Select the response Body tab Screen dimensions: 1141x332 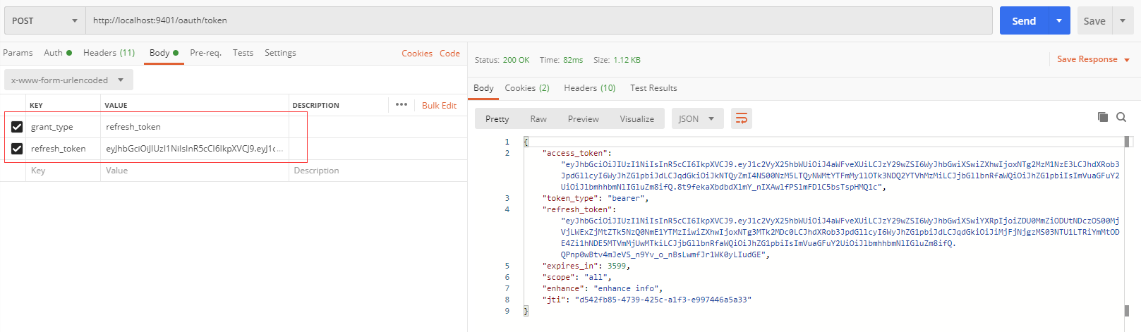click(483, 88)
